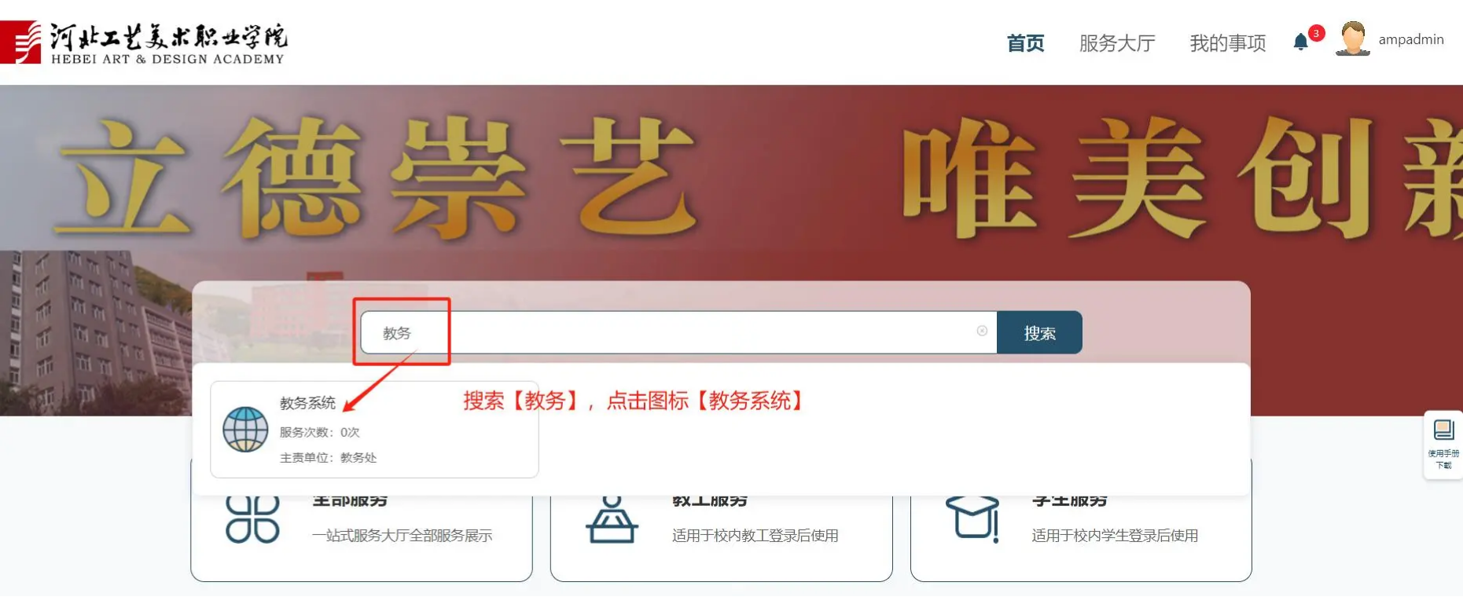Click into the search input field with 教务
The width and height of the screenshot is (1463, 597).
(678, 333)
